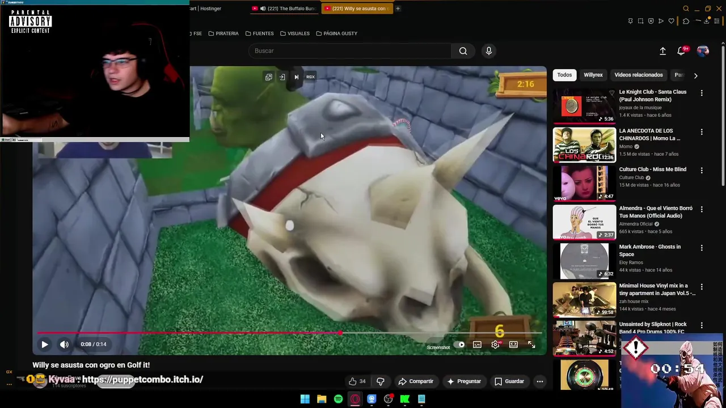726x408 pixels.
Task: Select the Videos relacionados chip
Action: tap(639, 75)
